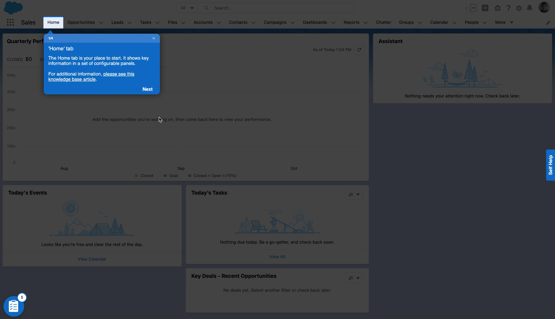Click Next in the Home tab walkthrough
The width and height of the screenshot is (555, 319).
pyautogui.click(x=147, y=89)
